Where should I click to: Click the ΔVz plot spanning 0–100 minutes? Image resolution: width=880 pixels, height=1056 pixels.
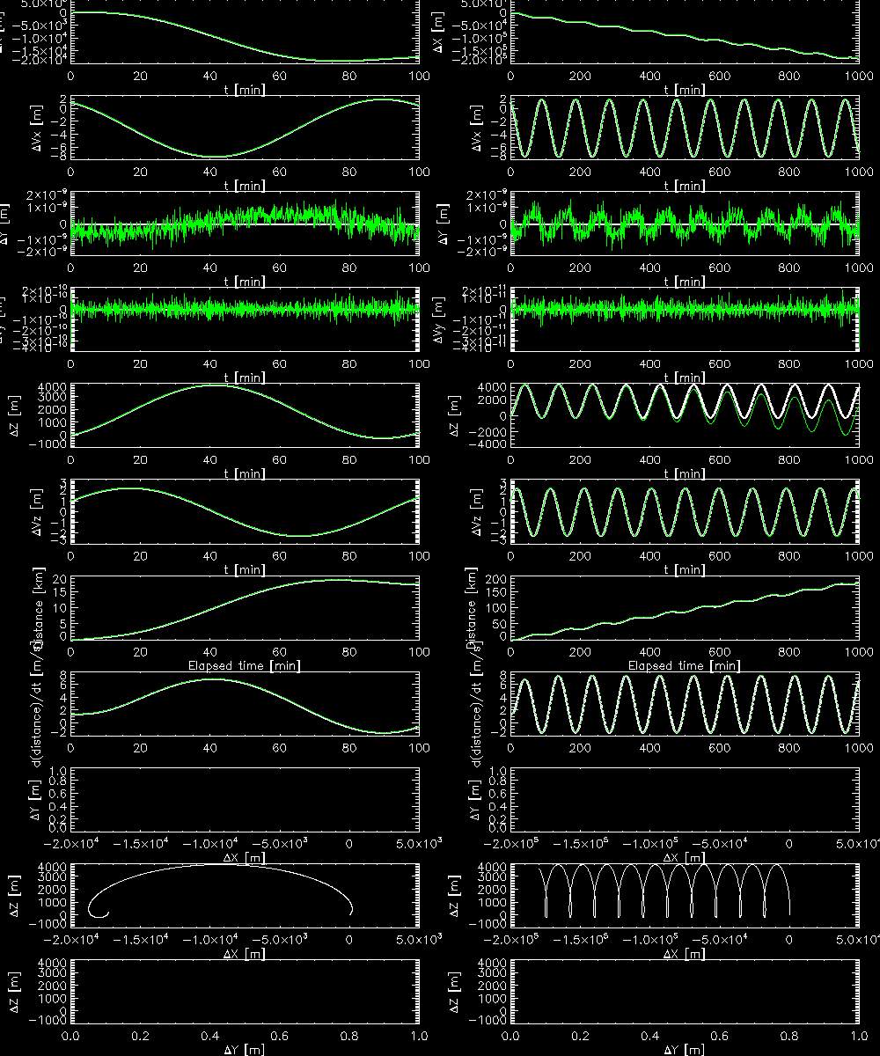pos(244,511)
